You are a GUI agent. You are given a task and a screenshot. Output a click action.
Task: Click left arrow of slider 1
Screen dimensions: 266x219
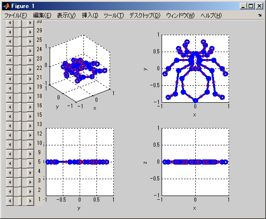coord(10,201)
